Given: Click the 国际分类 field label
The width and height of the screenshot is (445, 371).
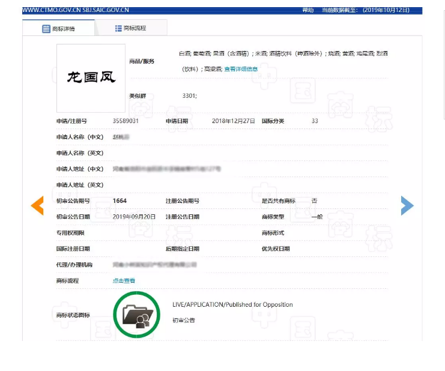Looking at the screenshot, I should [273, 121].
